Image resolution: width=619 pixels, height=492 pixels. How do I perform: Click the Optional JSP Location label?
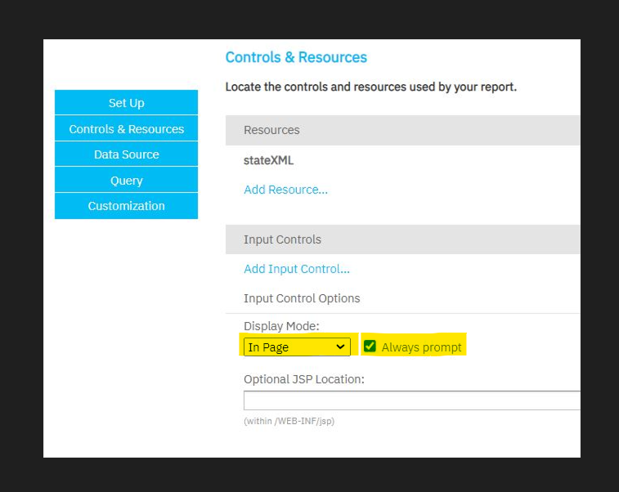pyautogui.click(x=304, y=379)
